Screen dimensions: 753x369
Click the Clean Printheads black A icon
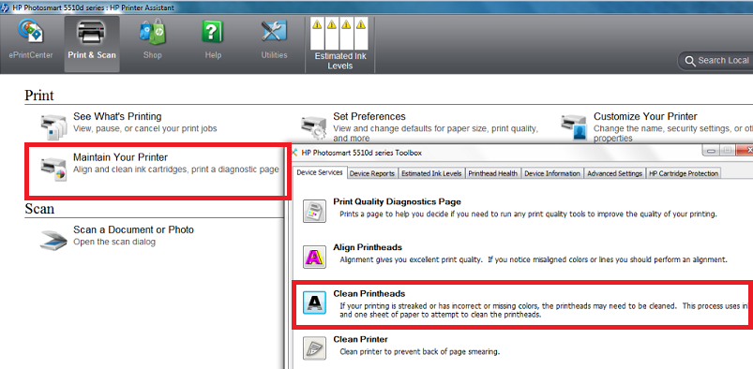[x=314, y=303]
